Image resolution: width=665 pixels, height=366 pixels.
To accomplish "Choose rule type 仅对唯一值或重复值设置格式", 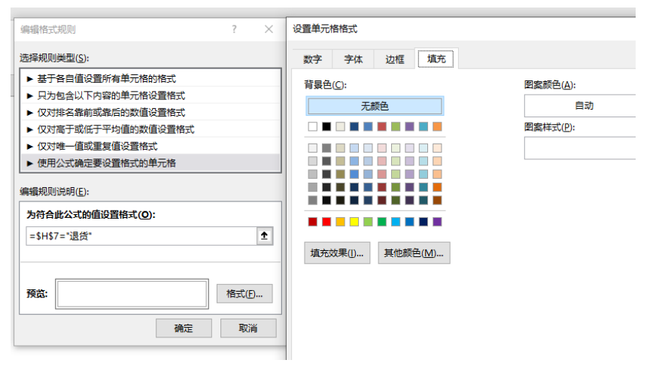I will pos(150,146).
